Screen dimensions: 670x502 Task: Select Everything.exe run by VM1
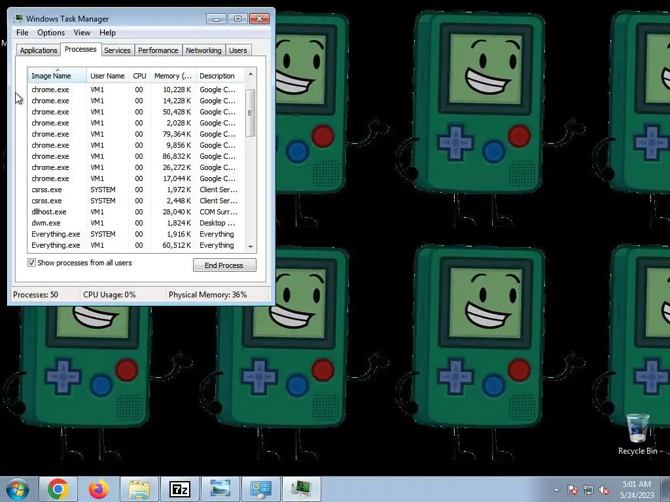[136, 245]
